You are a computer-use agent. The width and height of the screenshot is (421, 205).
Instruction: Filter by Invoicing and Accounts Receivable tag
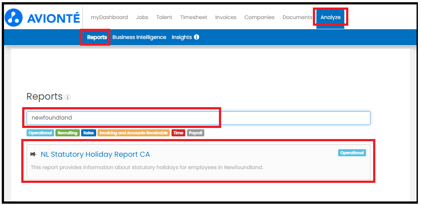coord(133,133)
